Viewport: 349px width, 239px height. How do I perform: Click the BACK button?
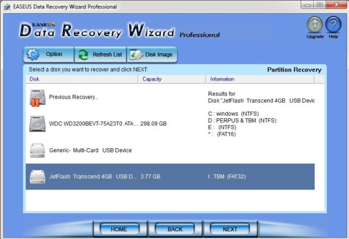pos(175,229)
